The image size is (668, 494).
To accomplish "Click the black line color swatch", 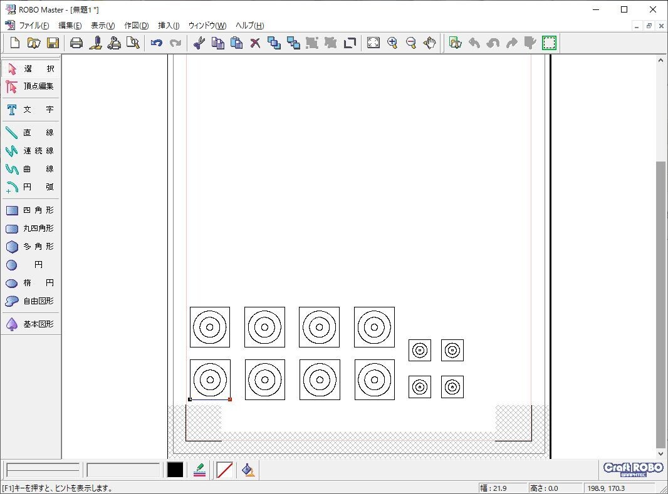I will [175, 470].
